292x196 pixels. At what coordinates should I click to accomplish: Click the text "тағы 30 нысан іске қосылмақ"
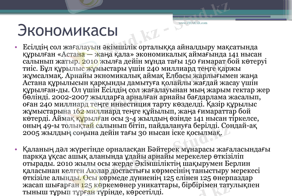(x=170, y=133)
